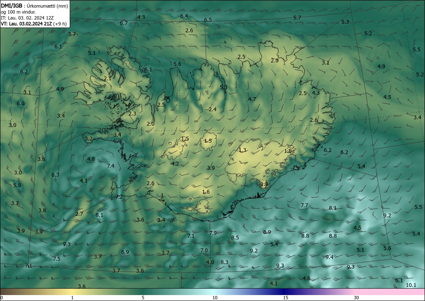Click the 3.8 value on the map
Screen dimensions: 425x301
[42, 210]
